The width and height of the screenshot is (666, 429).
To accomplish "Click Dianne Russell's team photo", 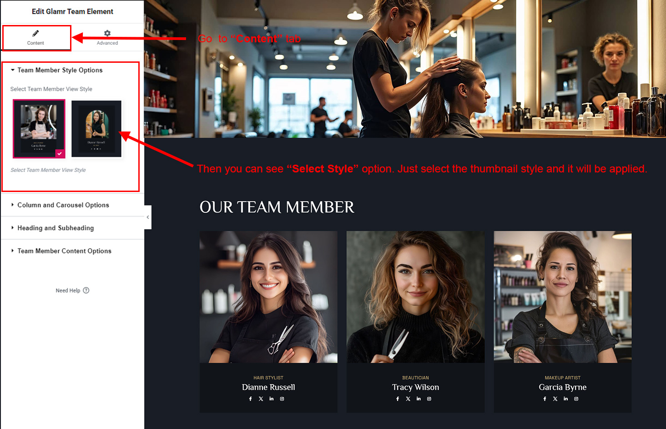I will pos(268,297).
